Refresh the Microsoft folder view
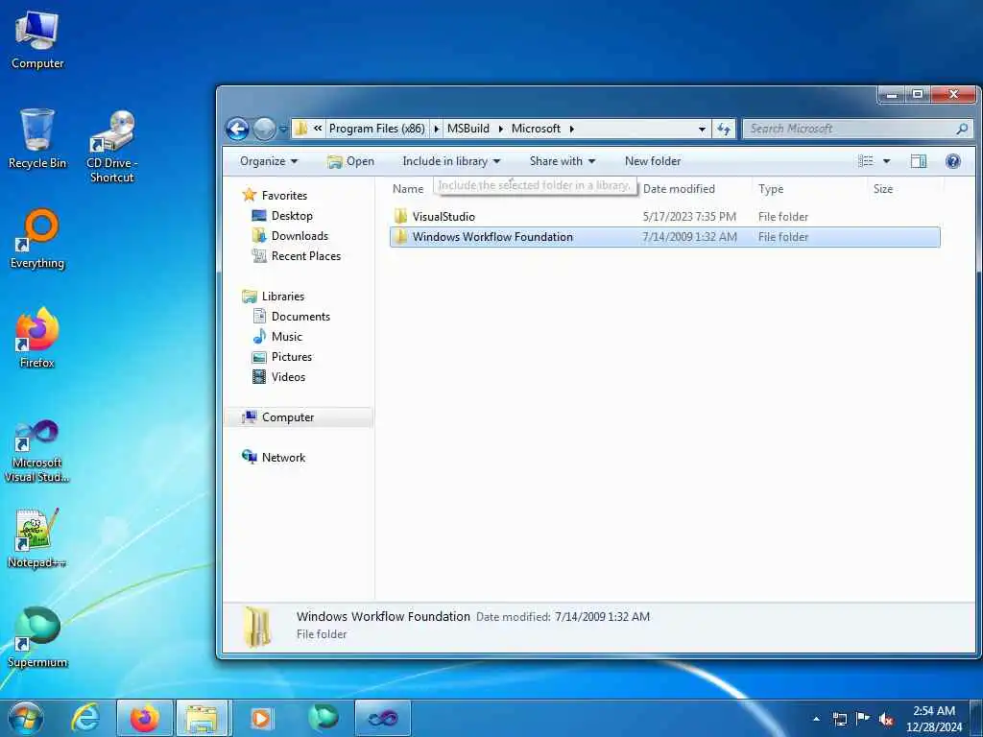The width and height of the screenshot is (983, 737). [x=724, y=129]
